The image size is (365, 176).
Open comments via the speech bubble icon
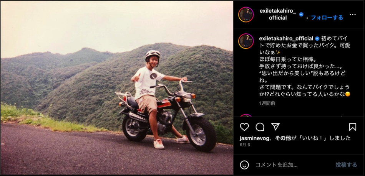(260, 127)
